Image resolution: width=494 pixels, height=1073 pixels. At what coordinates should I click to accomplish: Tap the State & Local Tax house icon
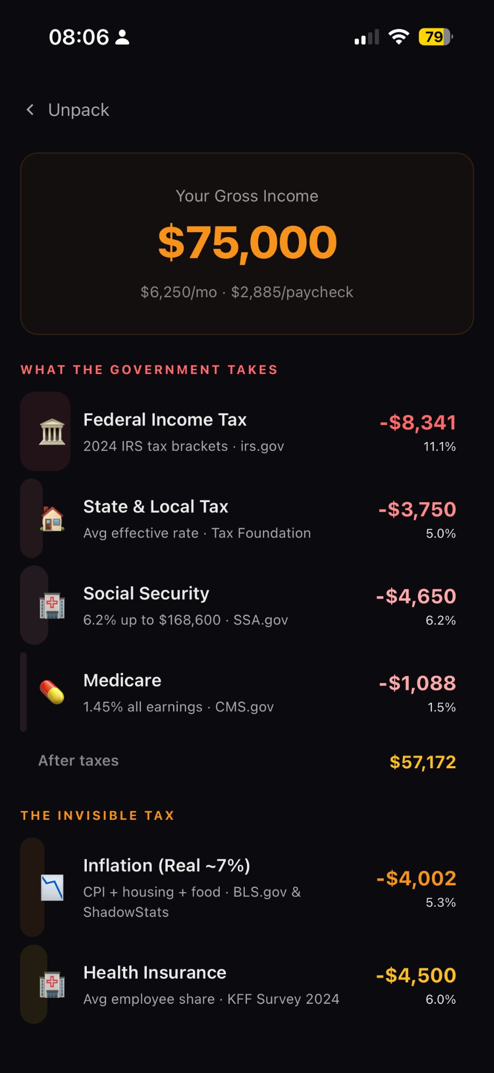(x=52, y=519)
